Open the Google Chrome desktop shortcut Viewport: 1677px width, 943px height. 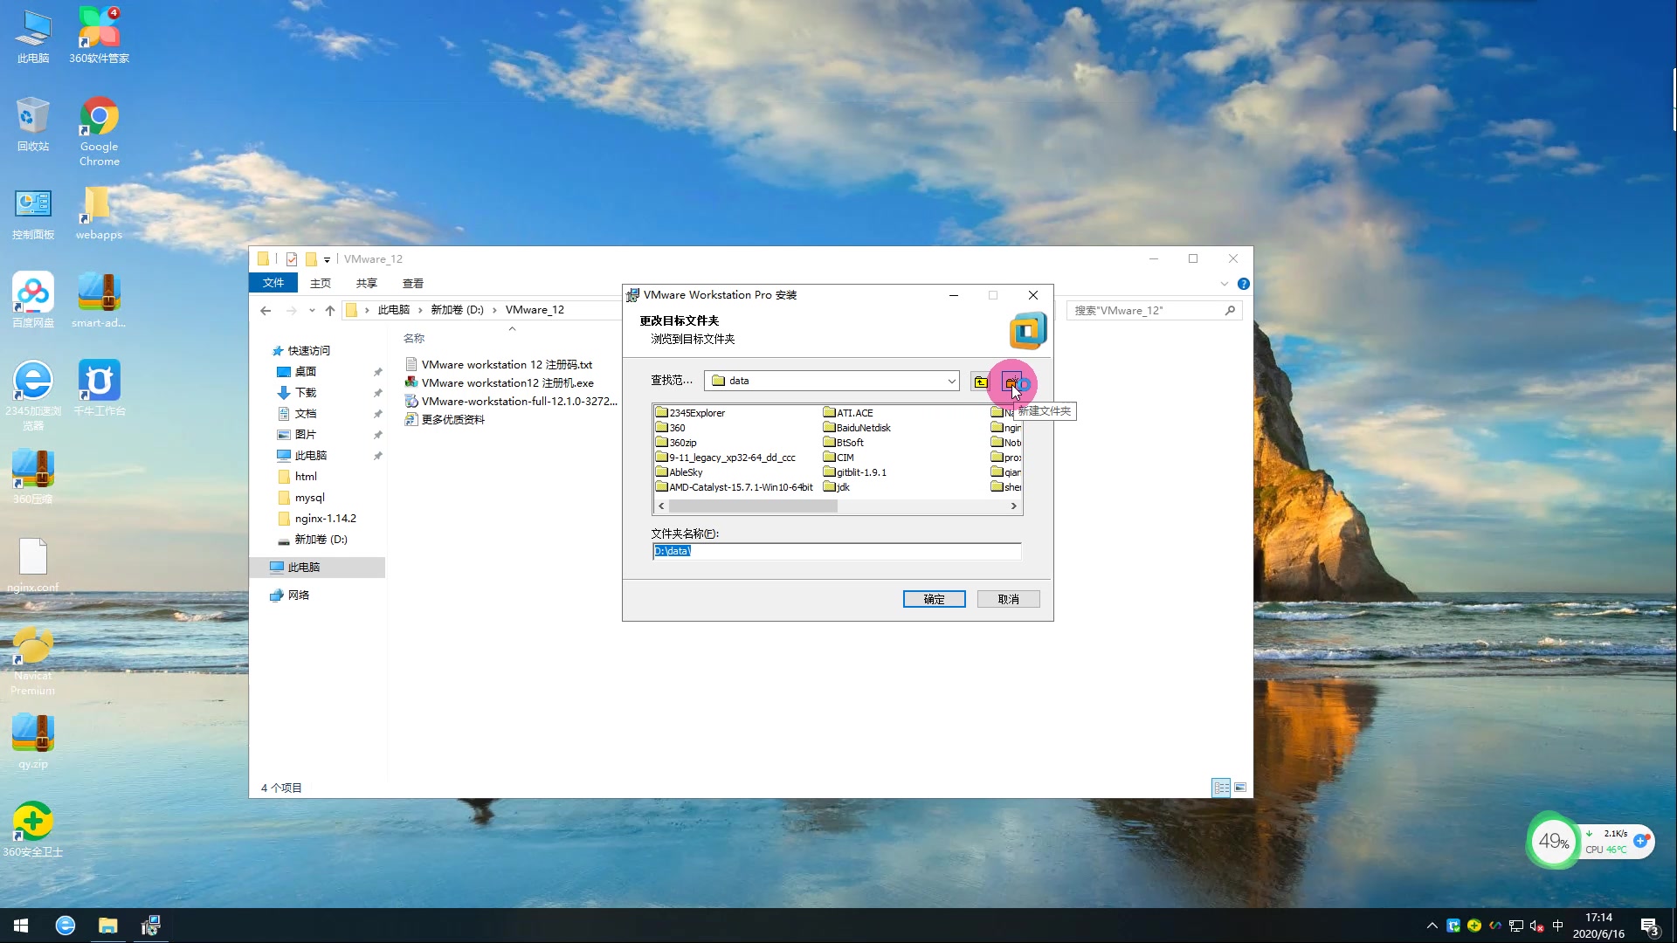[x=99, y=131]
